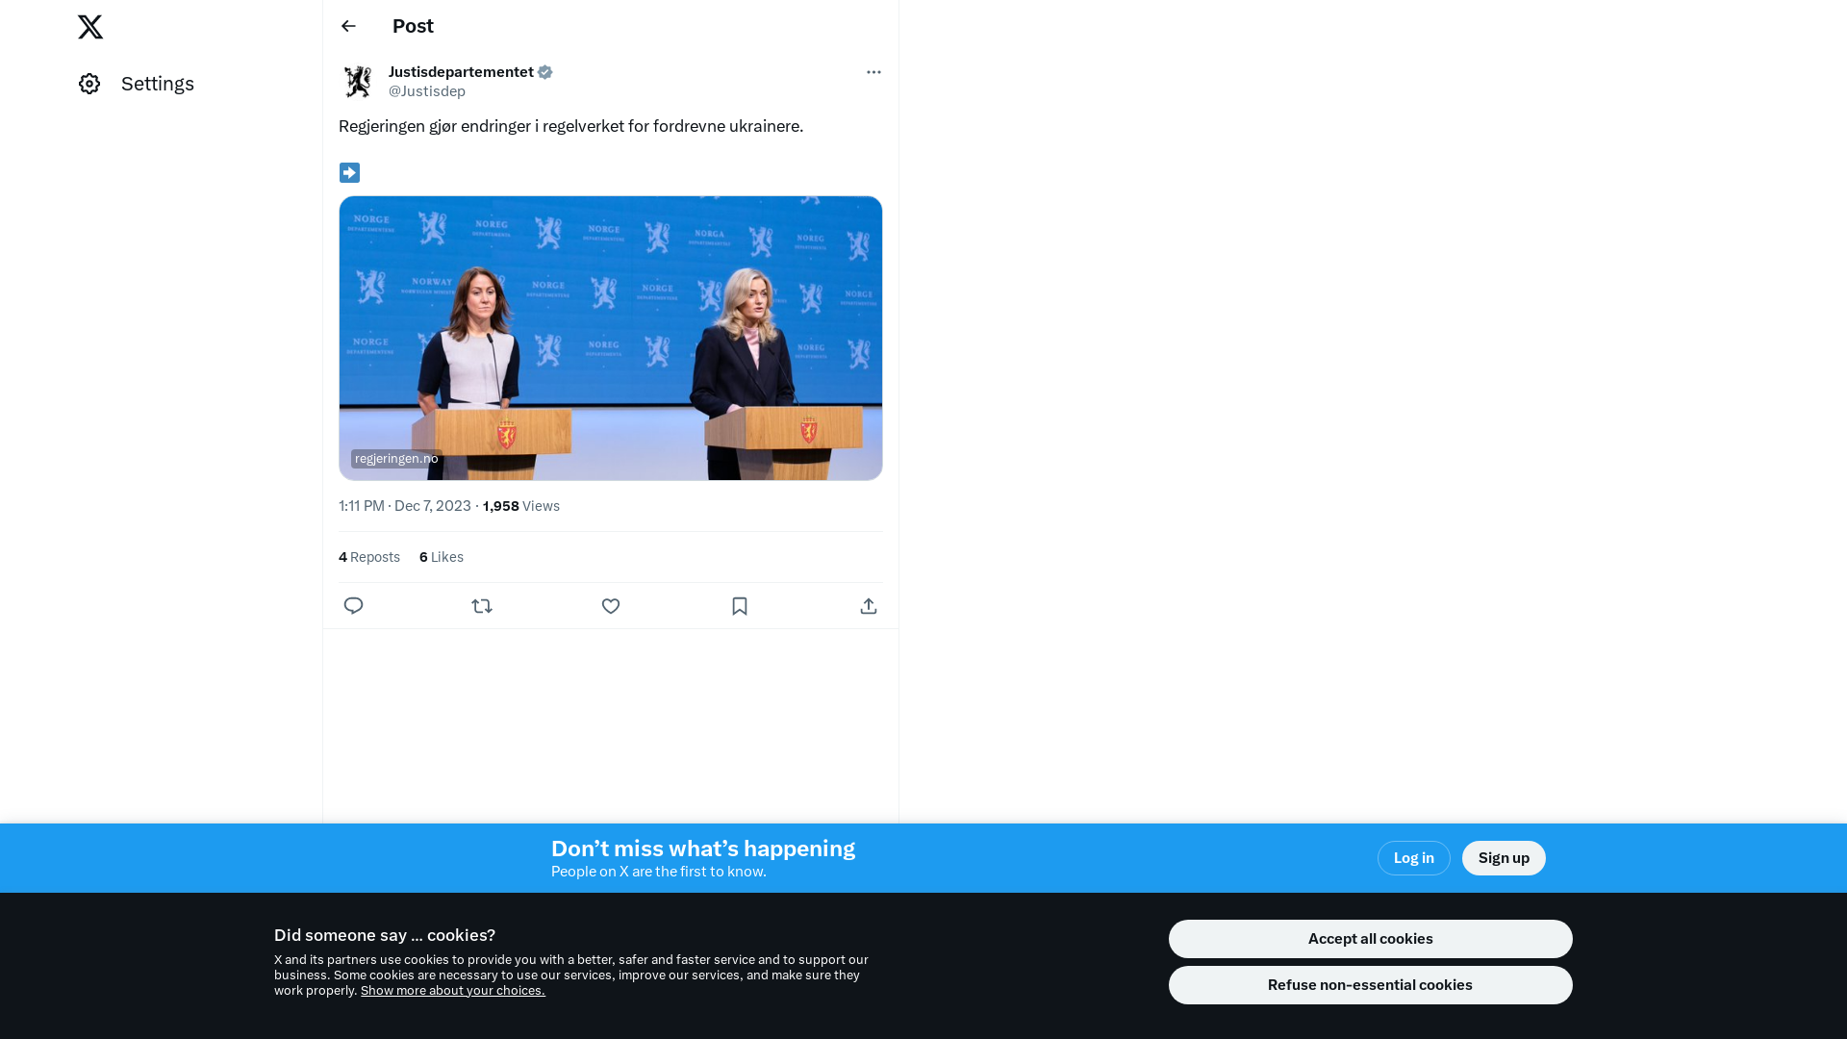Open Settings from the sidebar
1847x1039 pixels.
(137, 84)
